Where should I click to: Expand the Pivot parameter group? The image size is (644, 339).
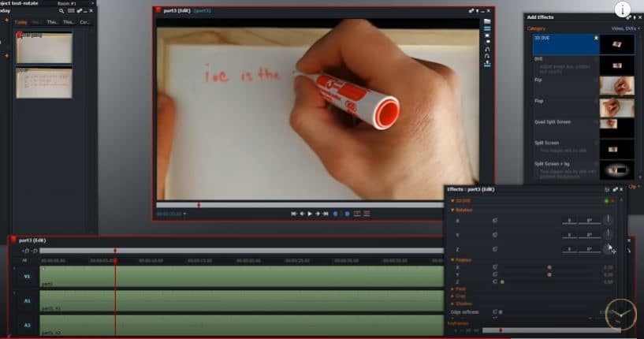[x=452, y=289]
